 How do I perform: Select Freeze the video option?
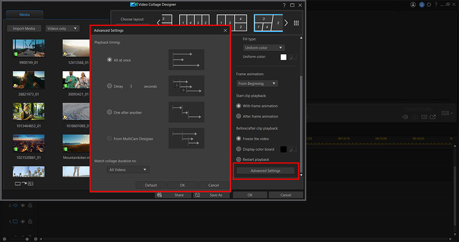pyautogui.click(x=239, y=139)
